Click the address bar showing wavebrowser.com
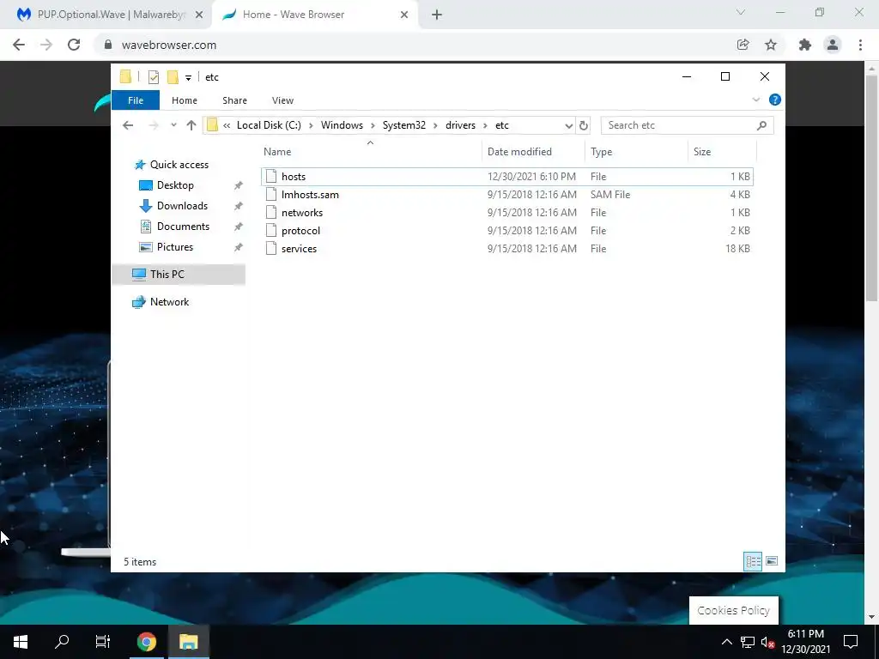This screenshot has width=879, height=659. 415,45
